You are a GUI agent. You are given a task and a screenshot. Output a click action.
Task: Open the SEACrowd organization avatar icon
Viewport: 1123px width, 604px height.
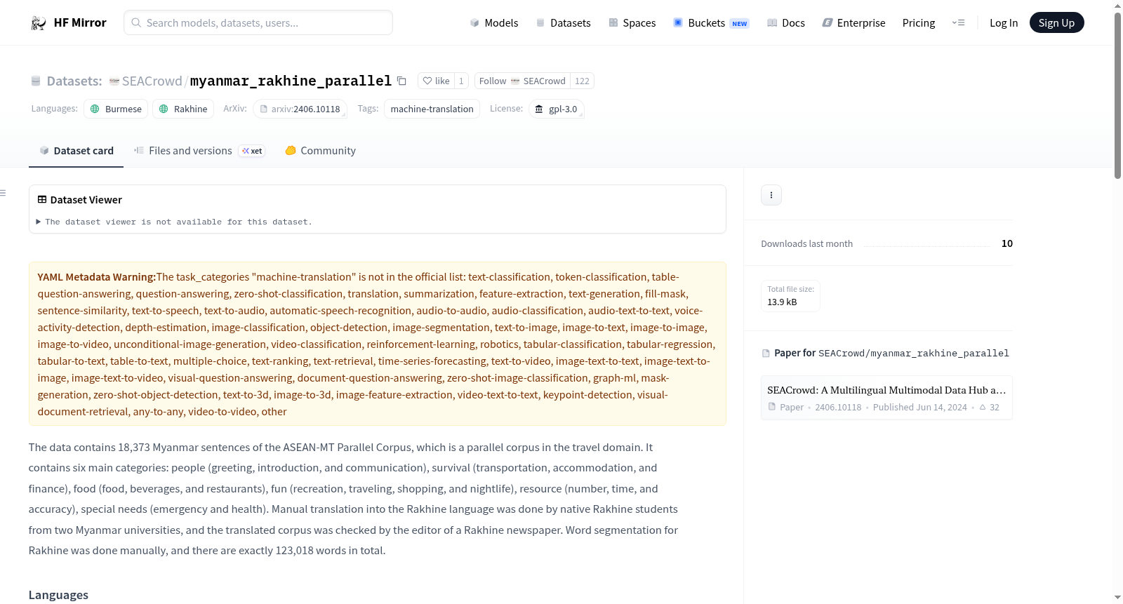point(114,81)
